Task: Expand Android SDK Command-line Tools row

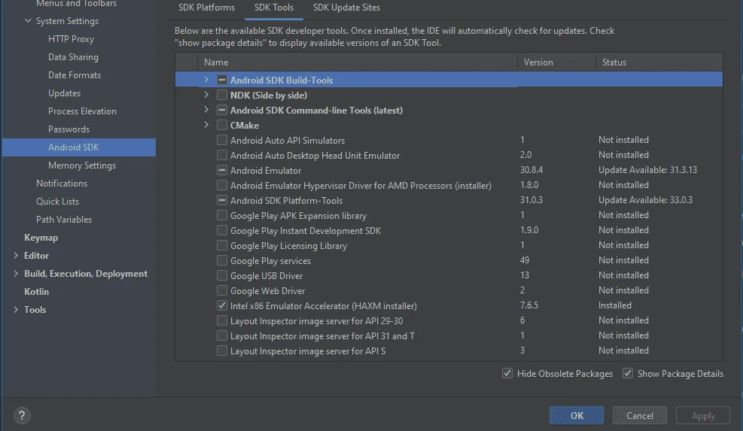Action: pyautogui.click(x=206, y=110)
